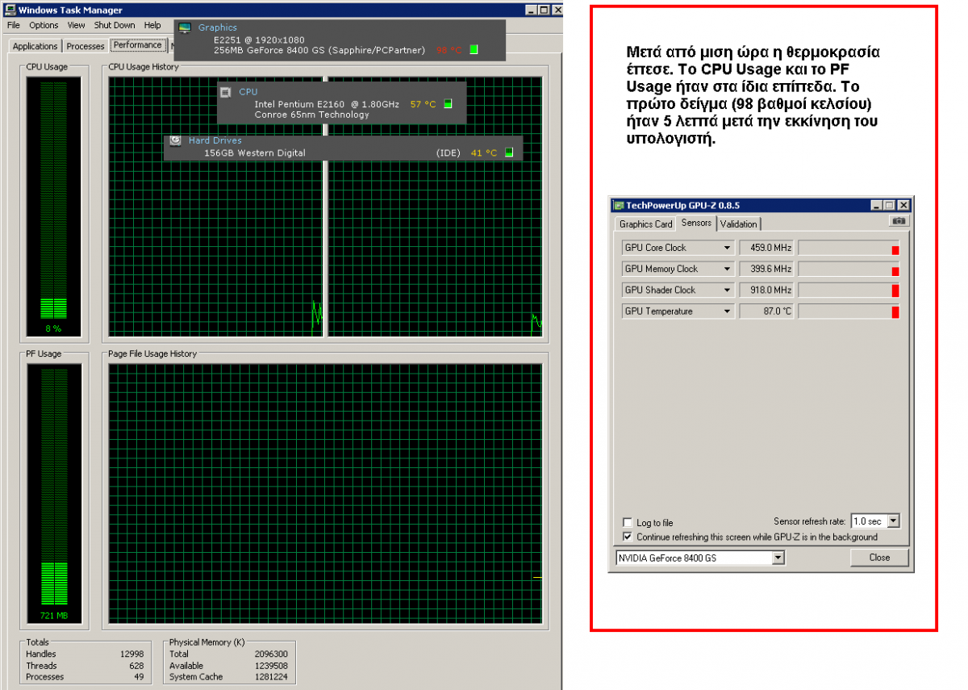Open the Options menu in Task Manager
This screenshot has width=968, height=690.
[x=44, y=25]
